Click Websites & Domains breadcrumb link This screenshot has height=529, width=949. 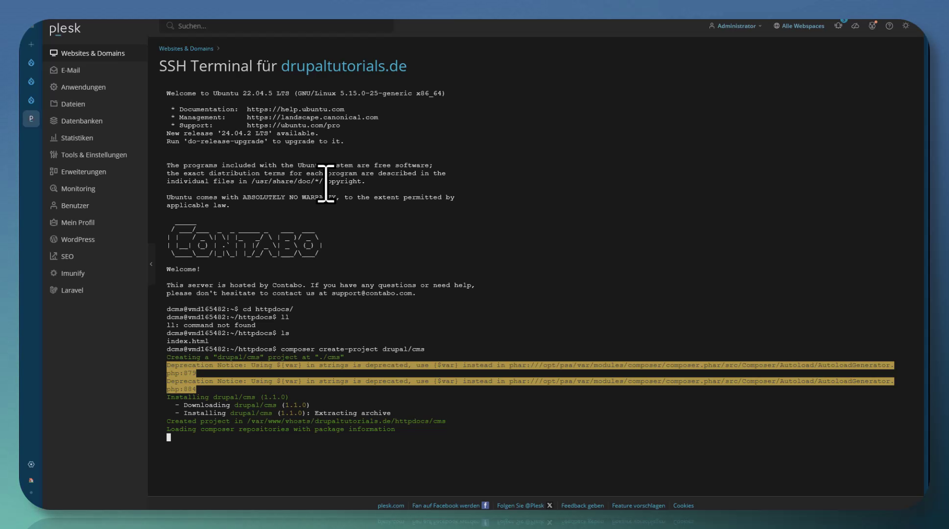pos(186,48)
